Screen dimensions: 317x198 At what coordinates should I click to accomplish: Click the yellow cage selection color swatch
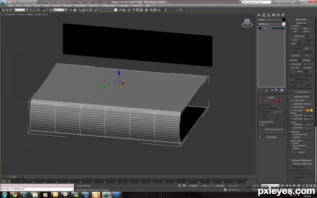pos(311,110)
